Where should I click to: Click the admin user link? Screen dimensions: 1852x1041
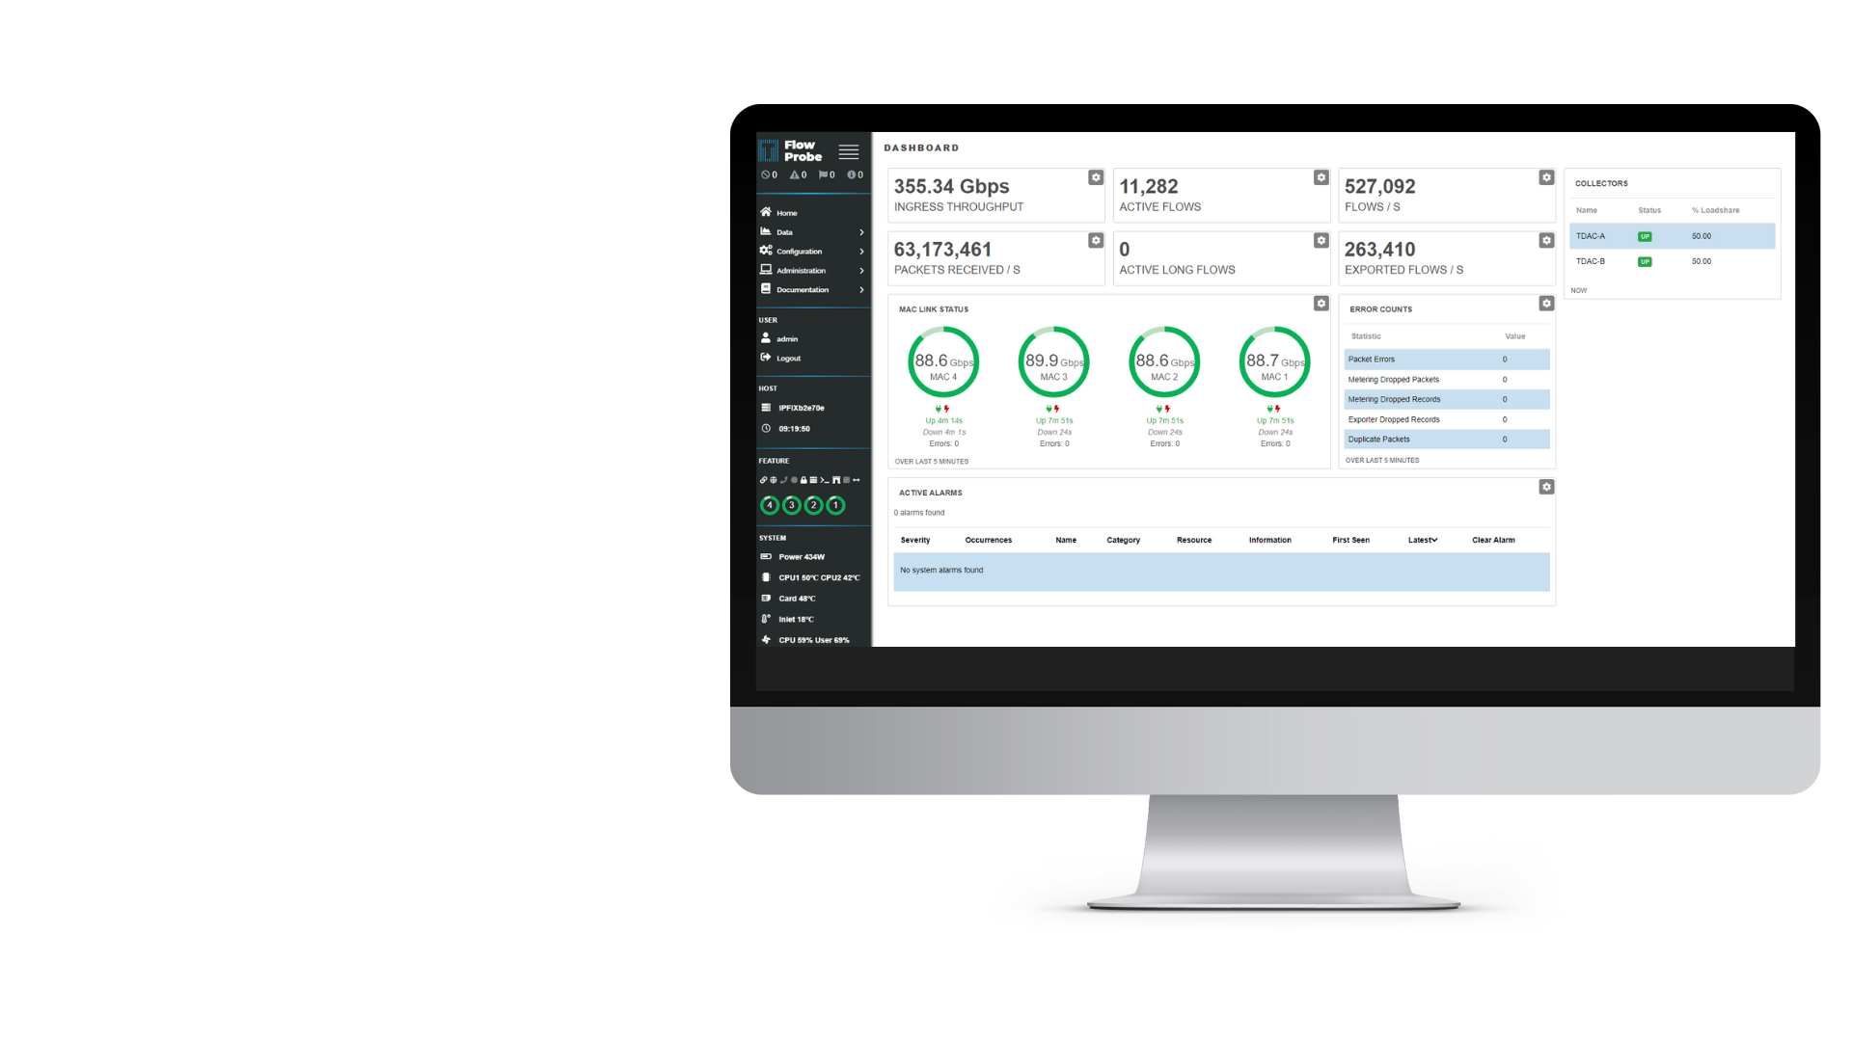(x=786, y=338)
